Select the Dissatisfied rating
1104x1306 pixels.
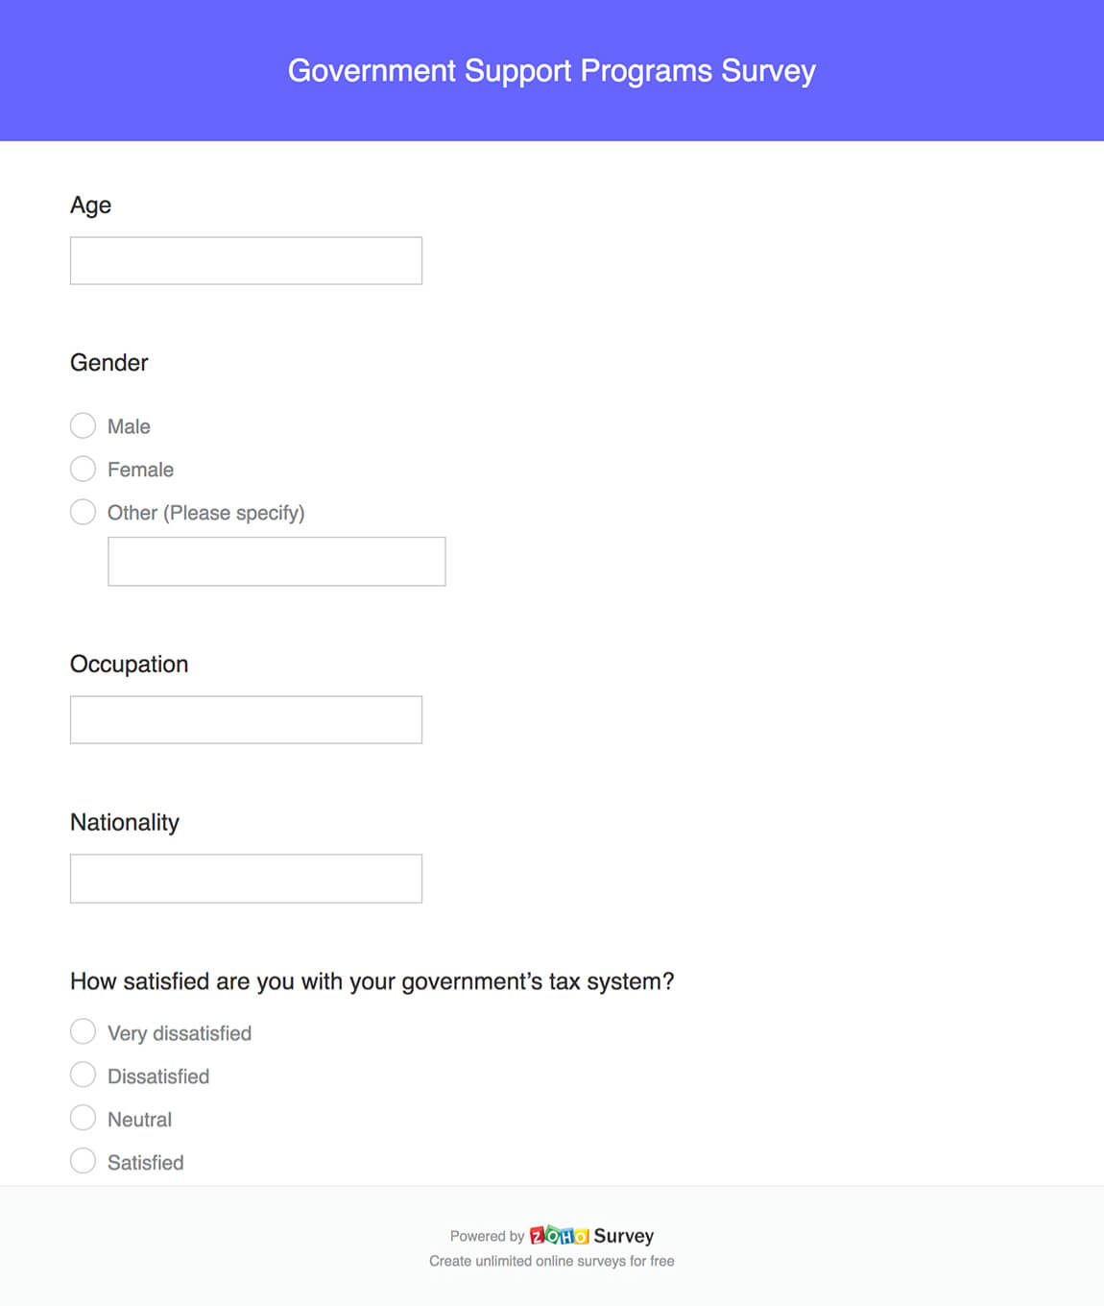(83, 1074)
